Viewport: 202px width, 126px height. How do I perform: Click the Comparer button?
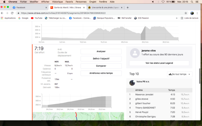click(x=101, y=66)
